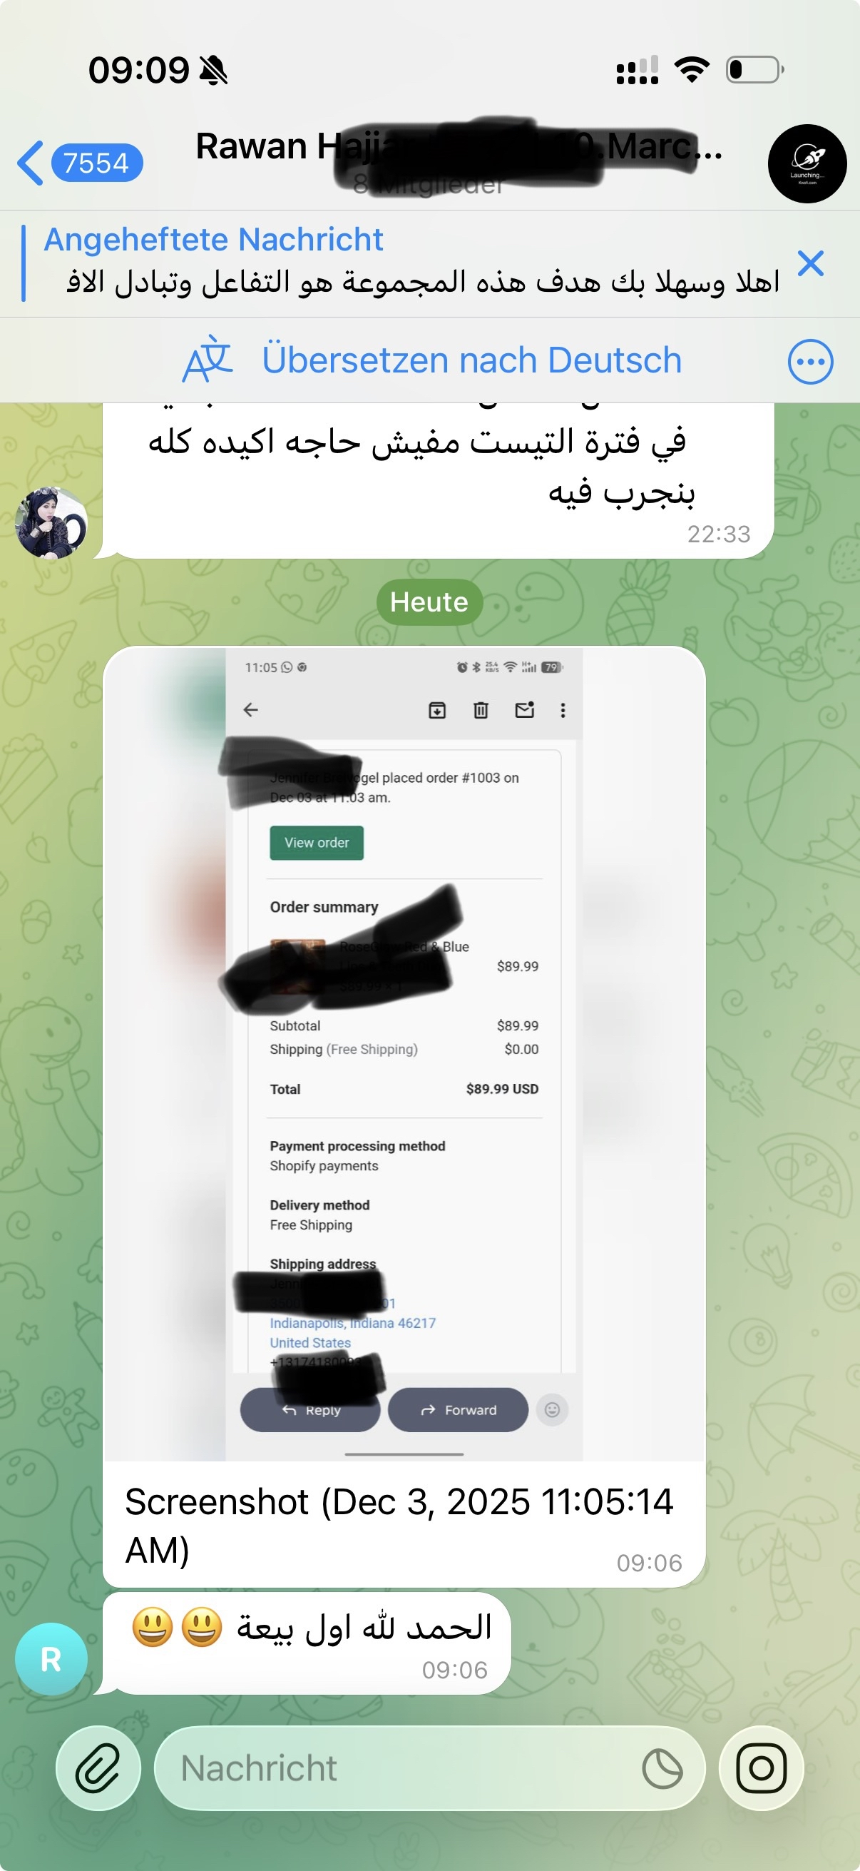Open the scheduled message clock icon
The width and height of the screenshot is (860, 1871).
(662, 1768)
